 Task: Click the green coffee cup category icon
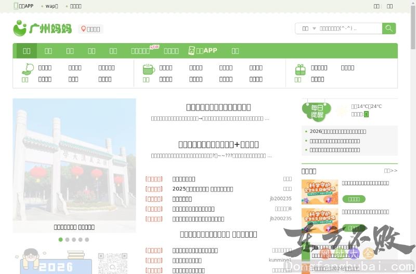coord(149,68)
